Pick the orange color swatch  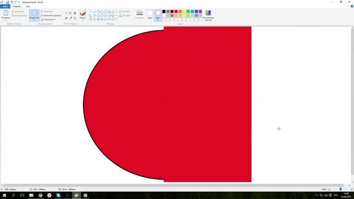click(180, 12)
